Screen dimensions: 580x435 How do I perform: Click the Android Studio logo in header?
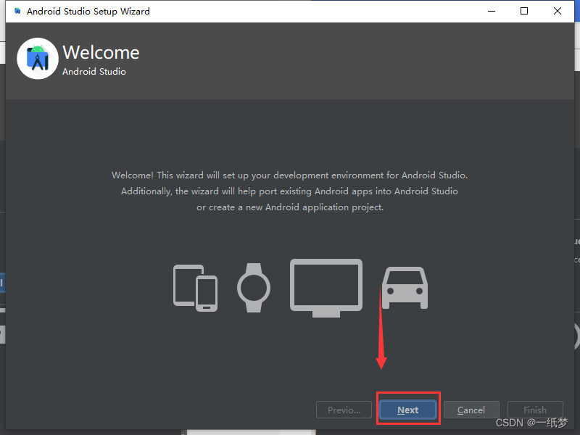38,59
